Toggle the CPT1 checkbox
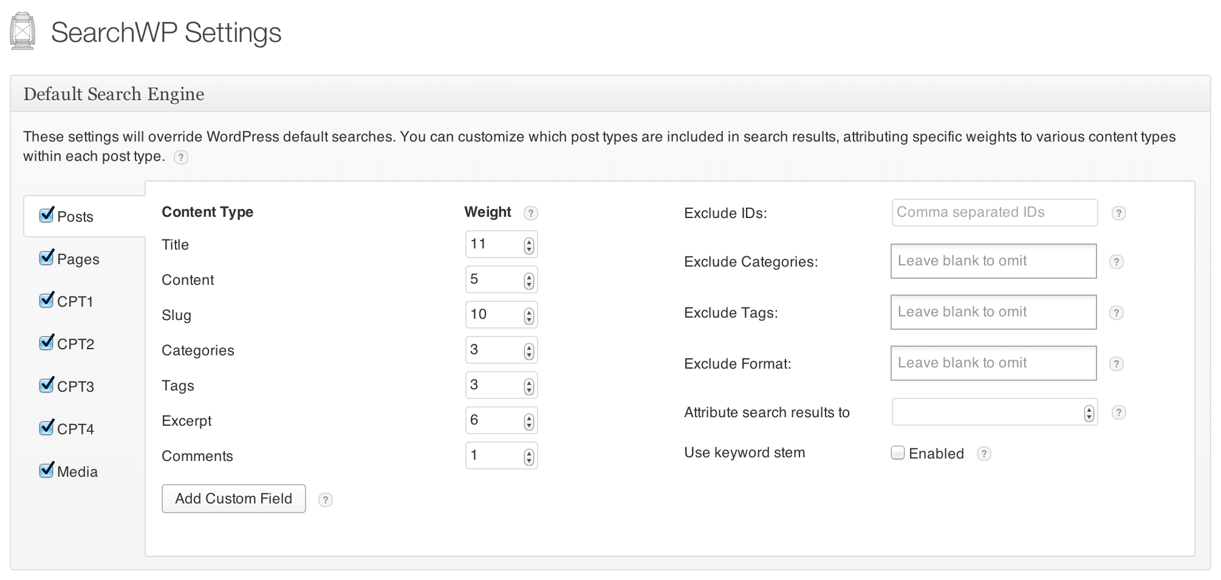Viewport: 1221px width, 580px height. (x=47, y=300)
